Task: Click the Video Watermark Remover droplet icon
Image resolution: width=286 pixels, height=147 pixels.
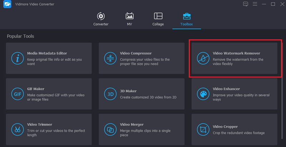Action: (203, 58)
